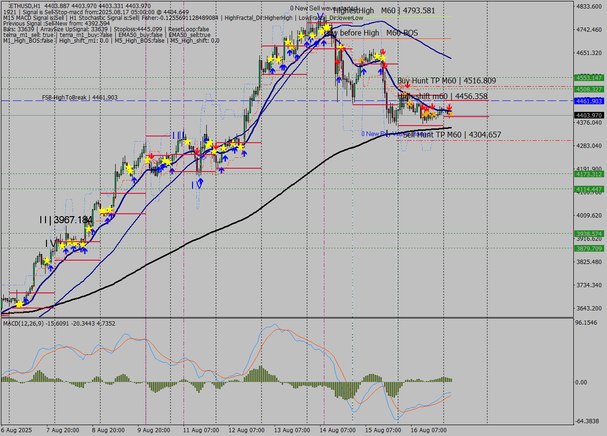Click the 4833.600 top price scale value
Screen dimensions: 607x436
[588, 7]
